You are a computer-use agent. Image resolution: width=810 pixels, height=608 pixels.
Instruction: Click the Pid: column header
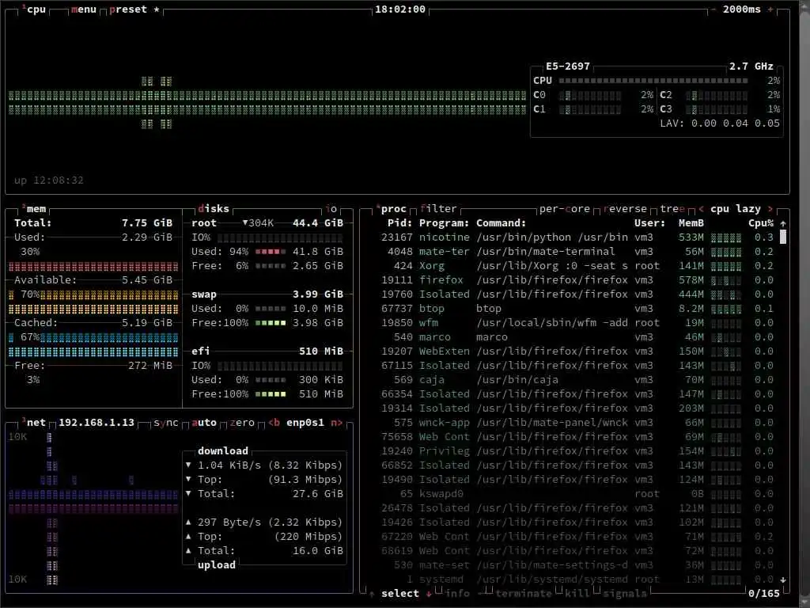tap(399, 222)
